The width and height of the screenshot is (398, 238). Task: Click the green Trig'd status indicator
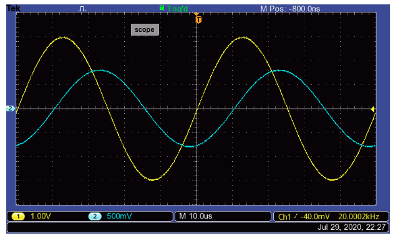[x=174, y=9]
